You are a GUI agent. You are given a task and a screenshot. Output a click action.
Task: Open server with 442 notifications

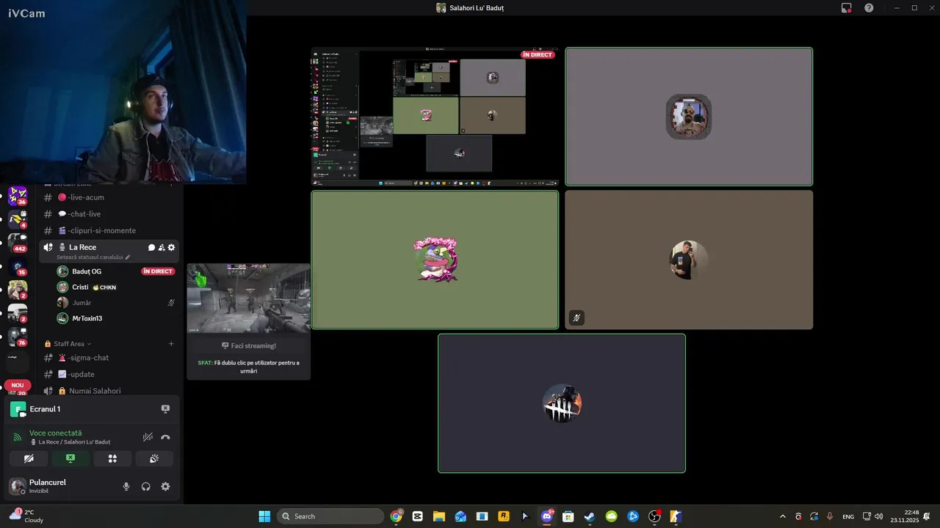[18, 241]
